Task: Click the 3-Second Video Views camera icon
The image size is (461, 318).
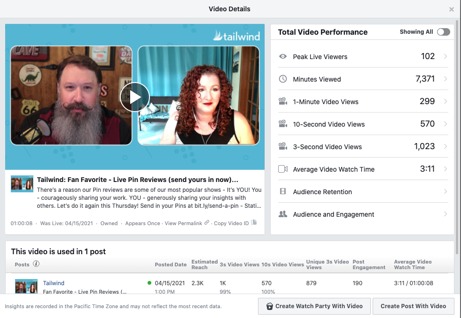Action: [x=283, y=146]
